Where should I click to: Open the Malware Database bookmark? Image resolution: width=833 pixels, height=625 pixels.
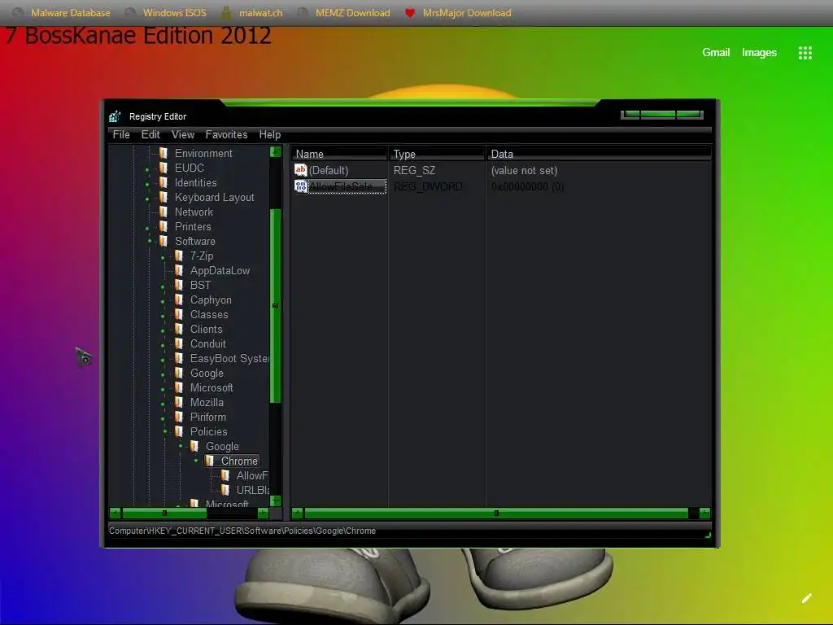(x=63, y=13)
